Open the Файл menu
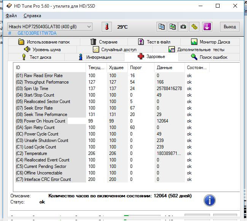Viewport: 247px width, 221px height. pos(11,16)
